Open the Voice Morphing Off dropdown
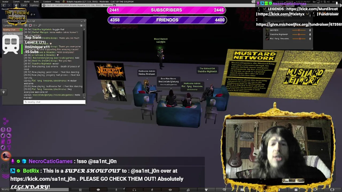The width and height of the screenshot is (342, 192). tap(287, 21)
